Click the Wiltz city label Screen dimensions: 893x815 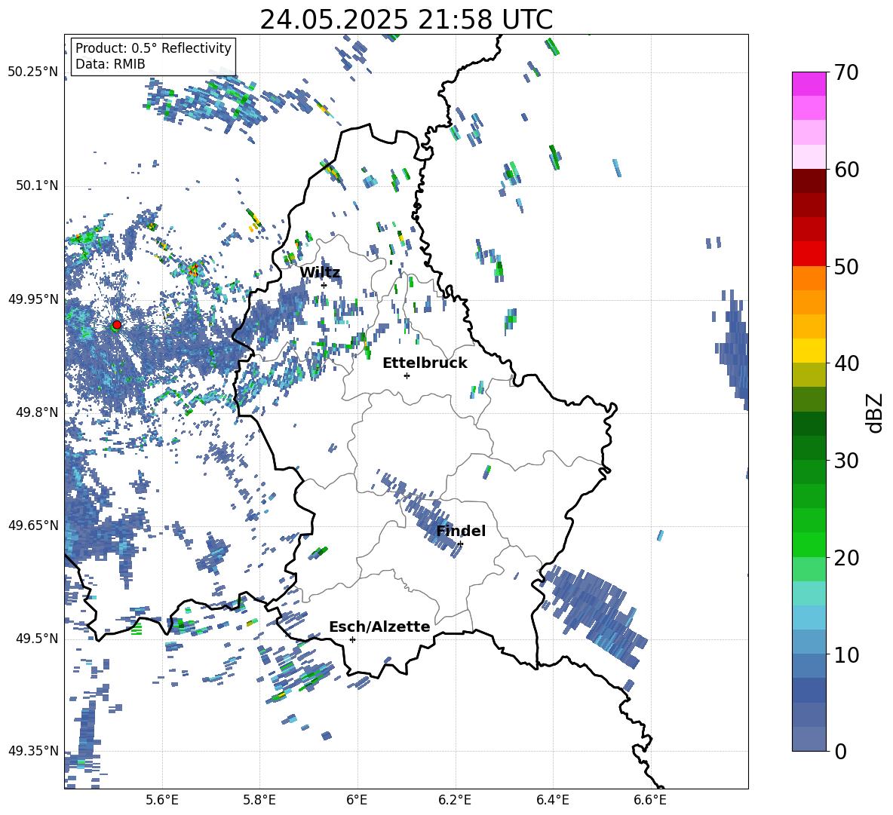coord(320,273)
